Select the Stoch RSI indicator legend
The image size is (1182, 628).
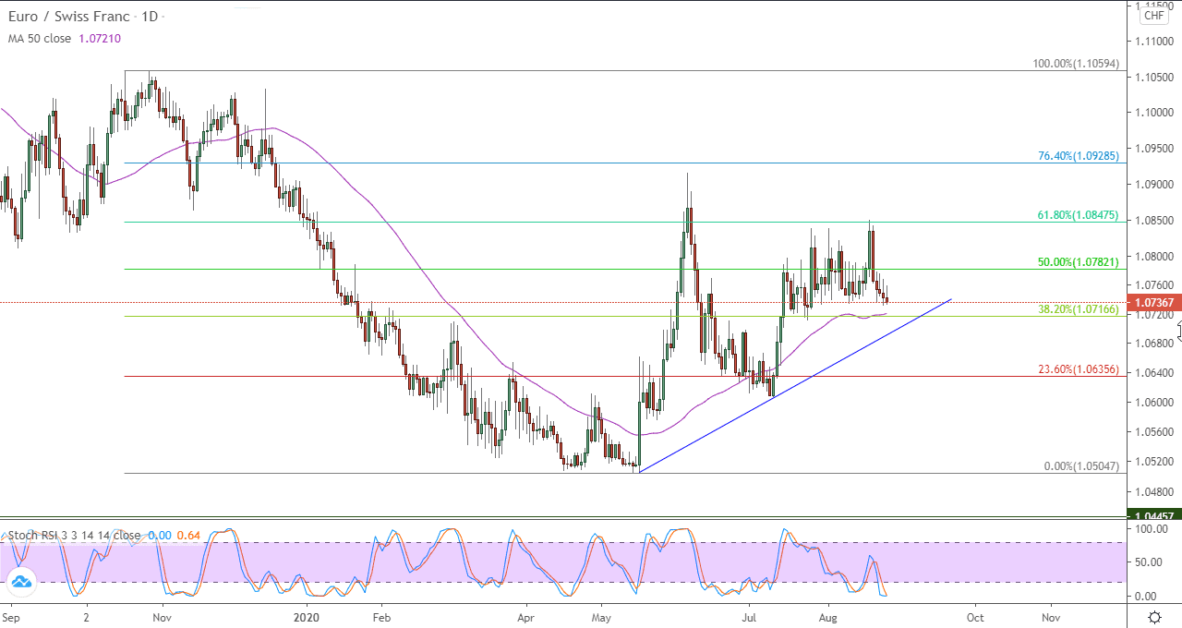click(x=75, y=536)
